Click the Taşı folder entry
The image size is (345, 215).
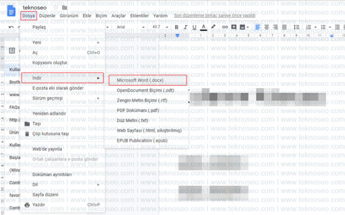pyautogui.click(x=63, y=124)
